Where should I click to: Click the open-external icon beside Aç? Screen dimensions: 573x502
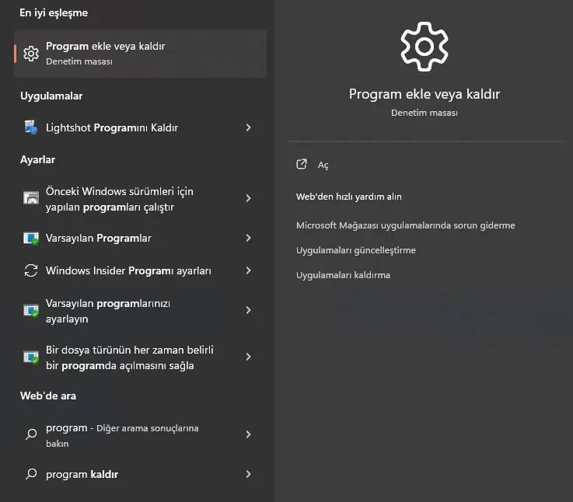[x=302, y=165]
